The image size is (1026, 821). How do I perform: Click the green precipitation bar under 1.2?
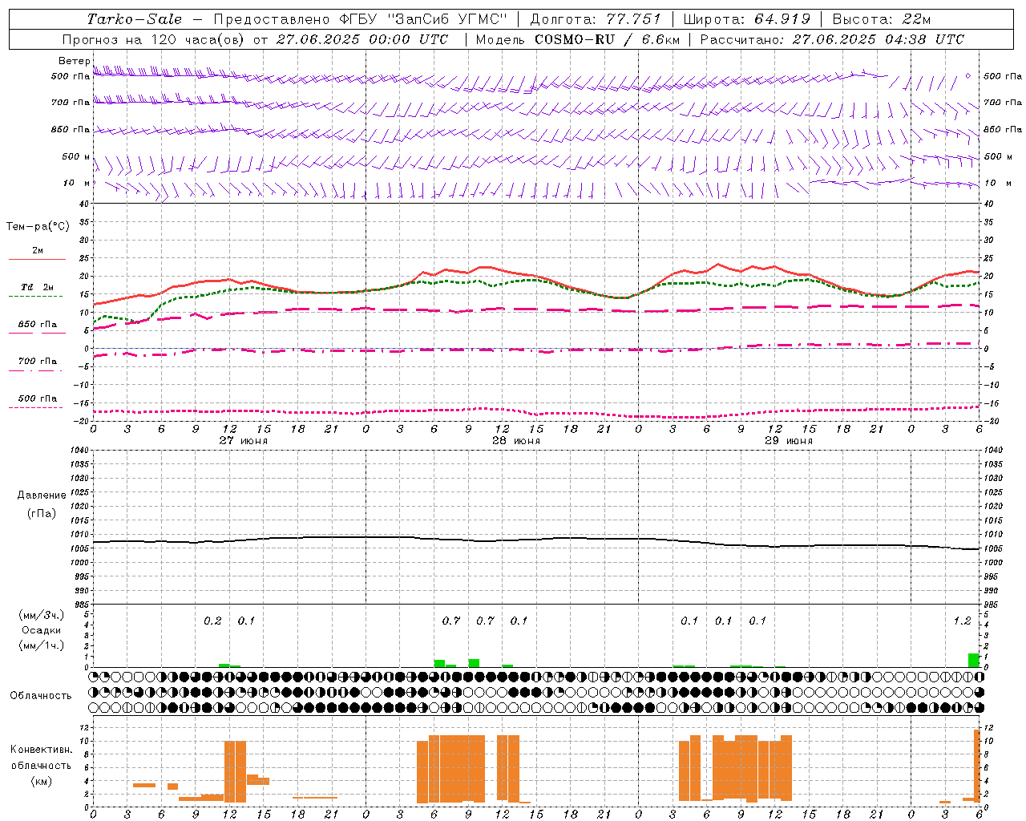[x=973, y=660]
